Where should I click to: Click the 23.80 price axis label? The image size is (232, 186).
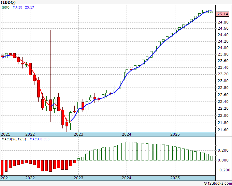click(x=223, y=54)
